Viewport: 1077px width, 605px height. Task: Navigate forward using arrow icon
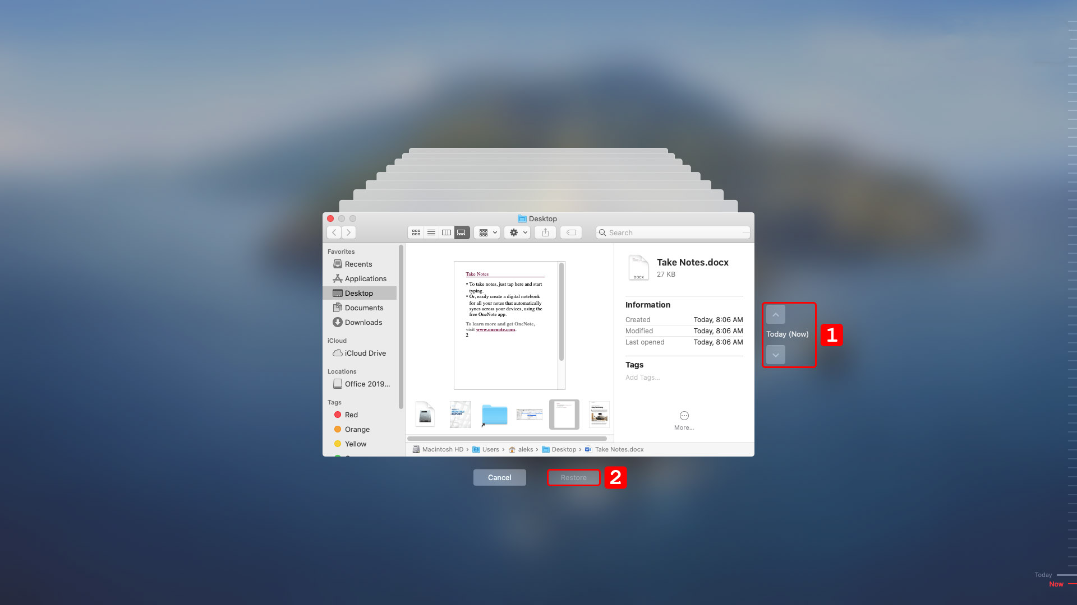click(348, 232)
